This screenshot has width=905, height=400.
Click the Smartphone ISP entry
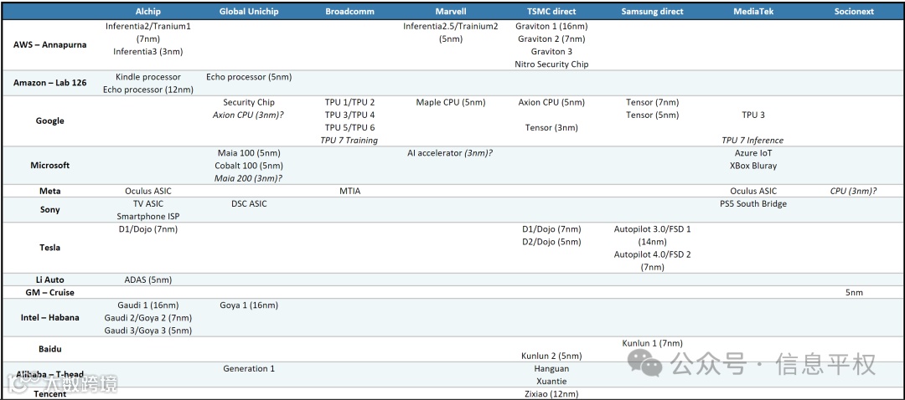pos(147,216)
